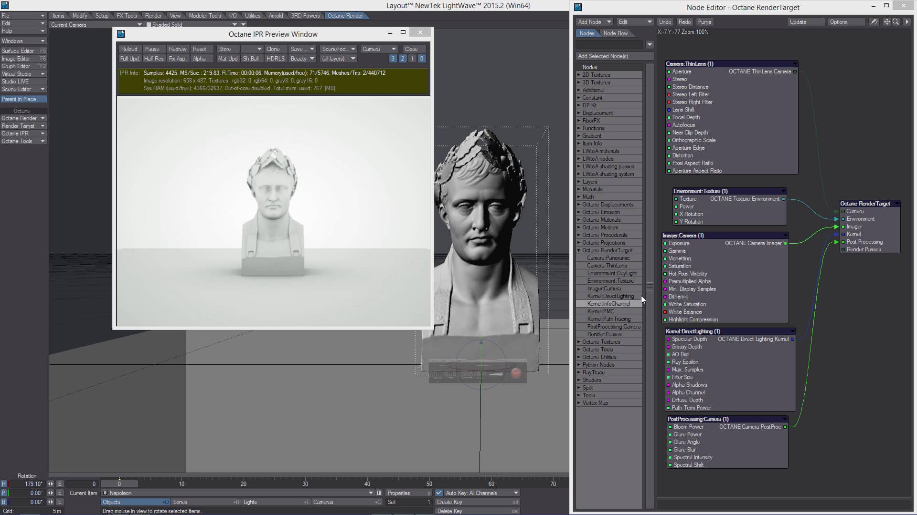Click the magnifier zoom icon in Node Editor
This screenshot has height=515, width=917.
click(896, 21)
